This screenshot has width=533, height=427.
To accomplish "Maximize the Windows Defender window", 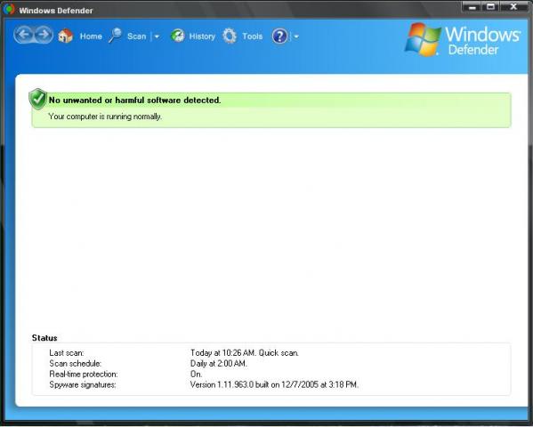I will click(x=490, y=6).
